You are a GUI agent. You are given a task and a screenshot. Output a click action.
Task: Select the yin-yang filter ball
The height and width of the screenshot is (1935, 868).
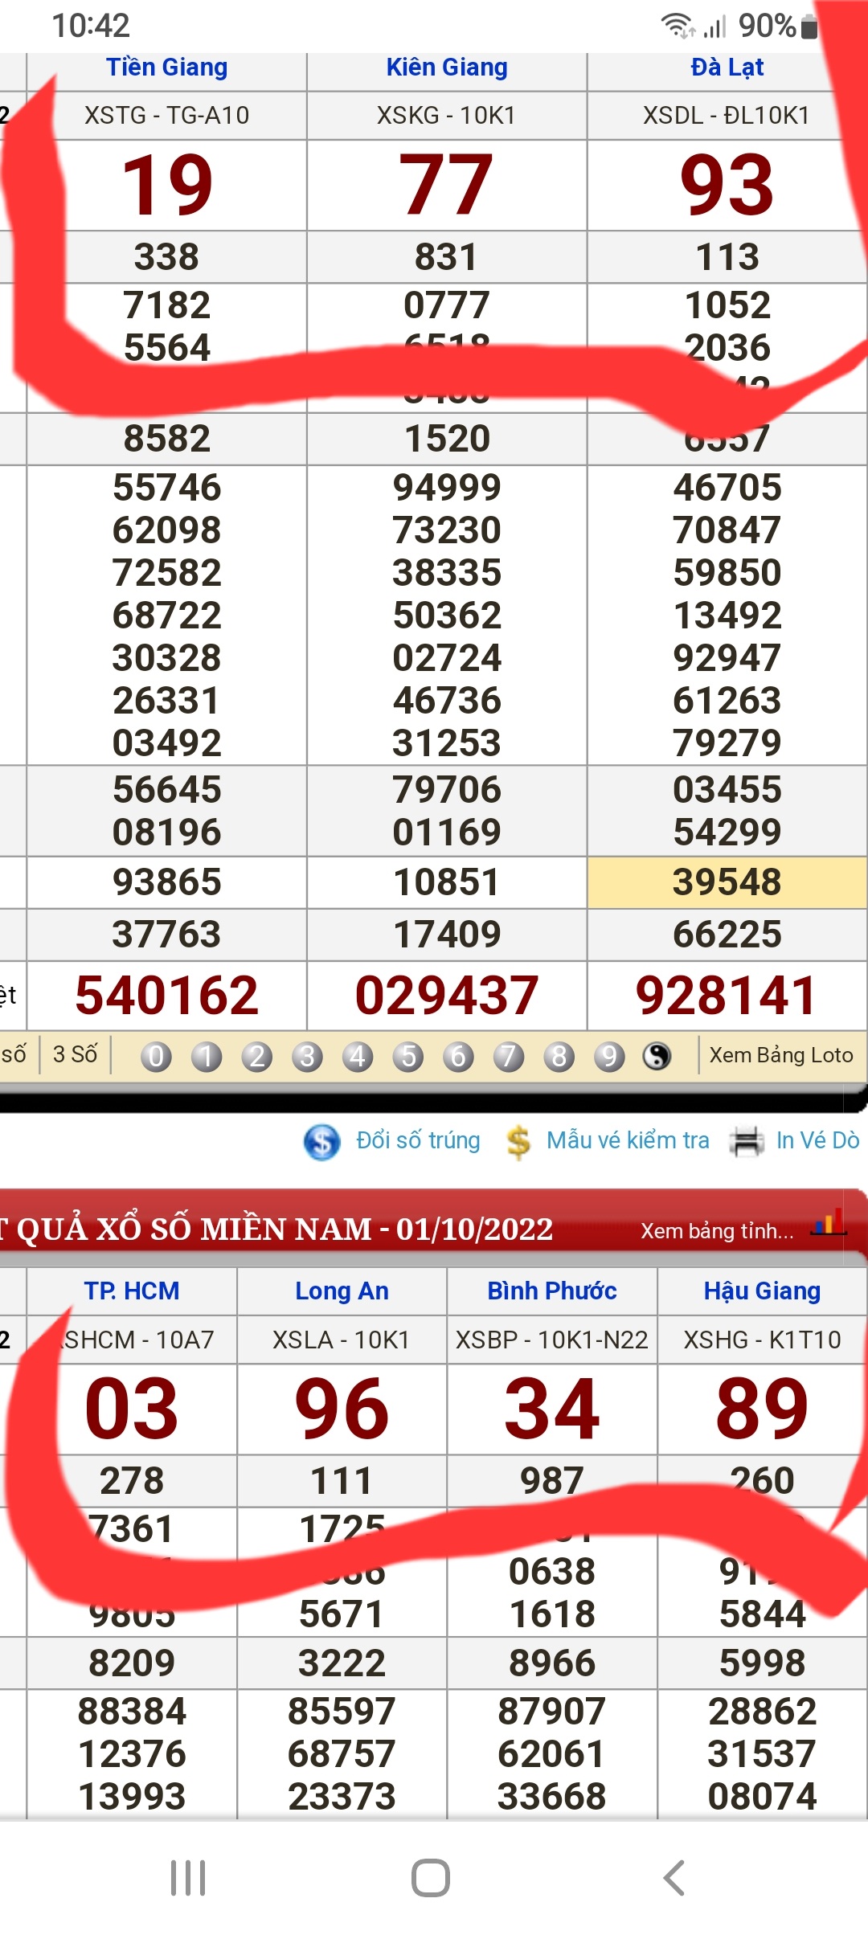pos(657,1056)
